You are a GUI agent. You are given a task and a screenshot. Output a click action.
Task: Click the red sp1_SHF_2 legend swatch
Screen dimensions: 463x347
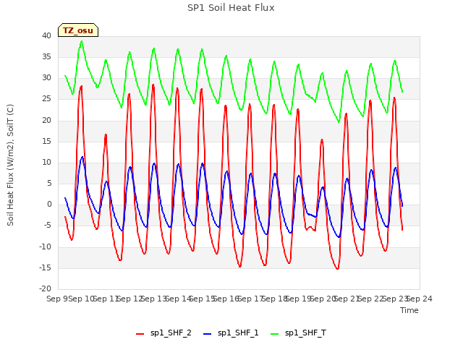(140, 334)
